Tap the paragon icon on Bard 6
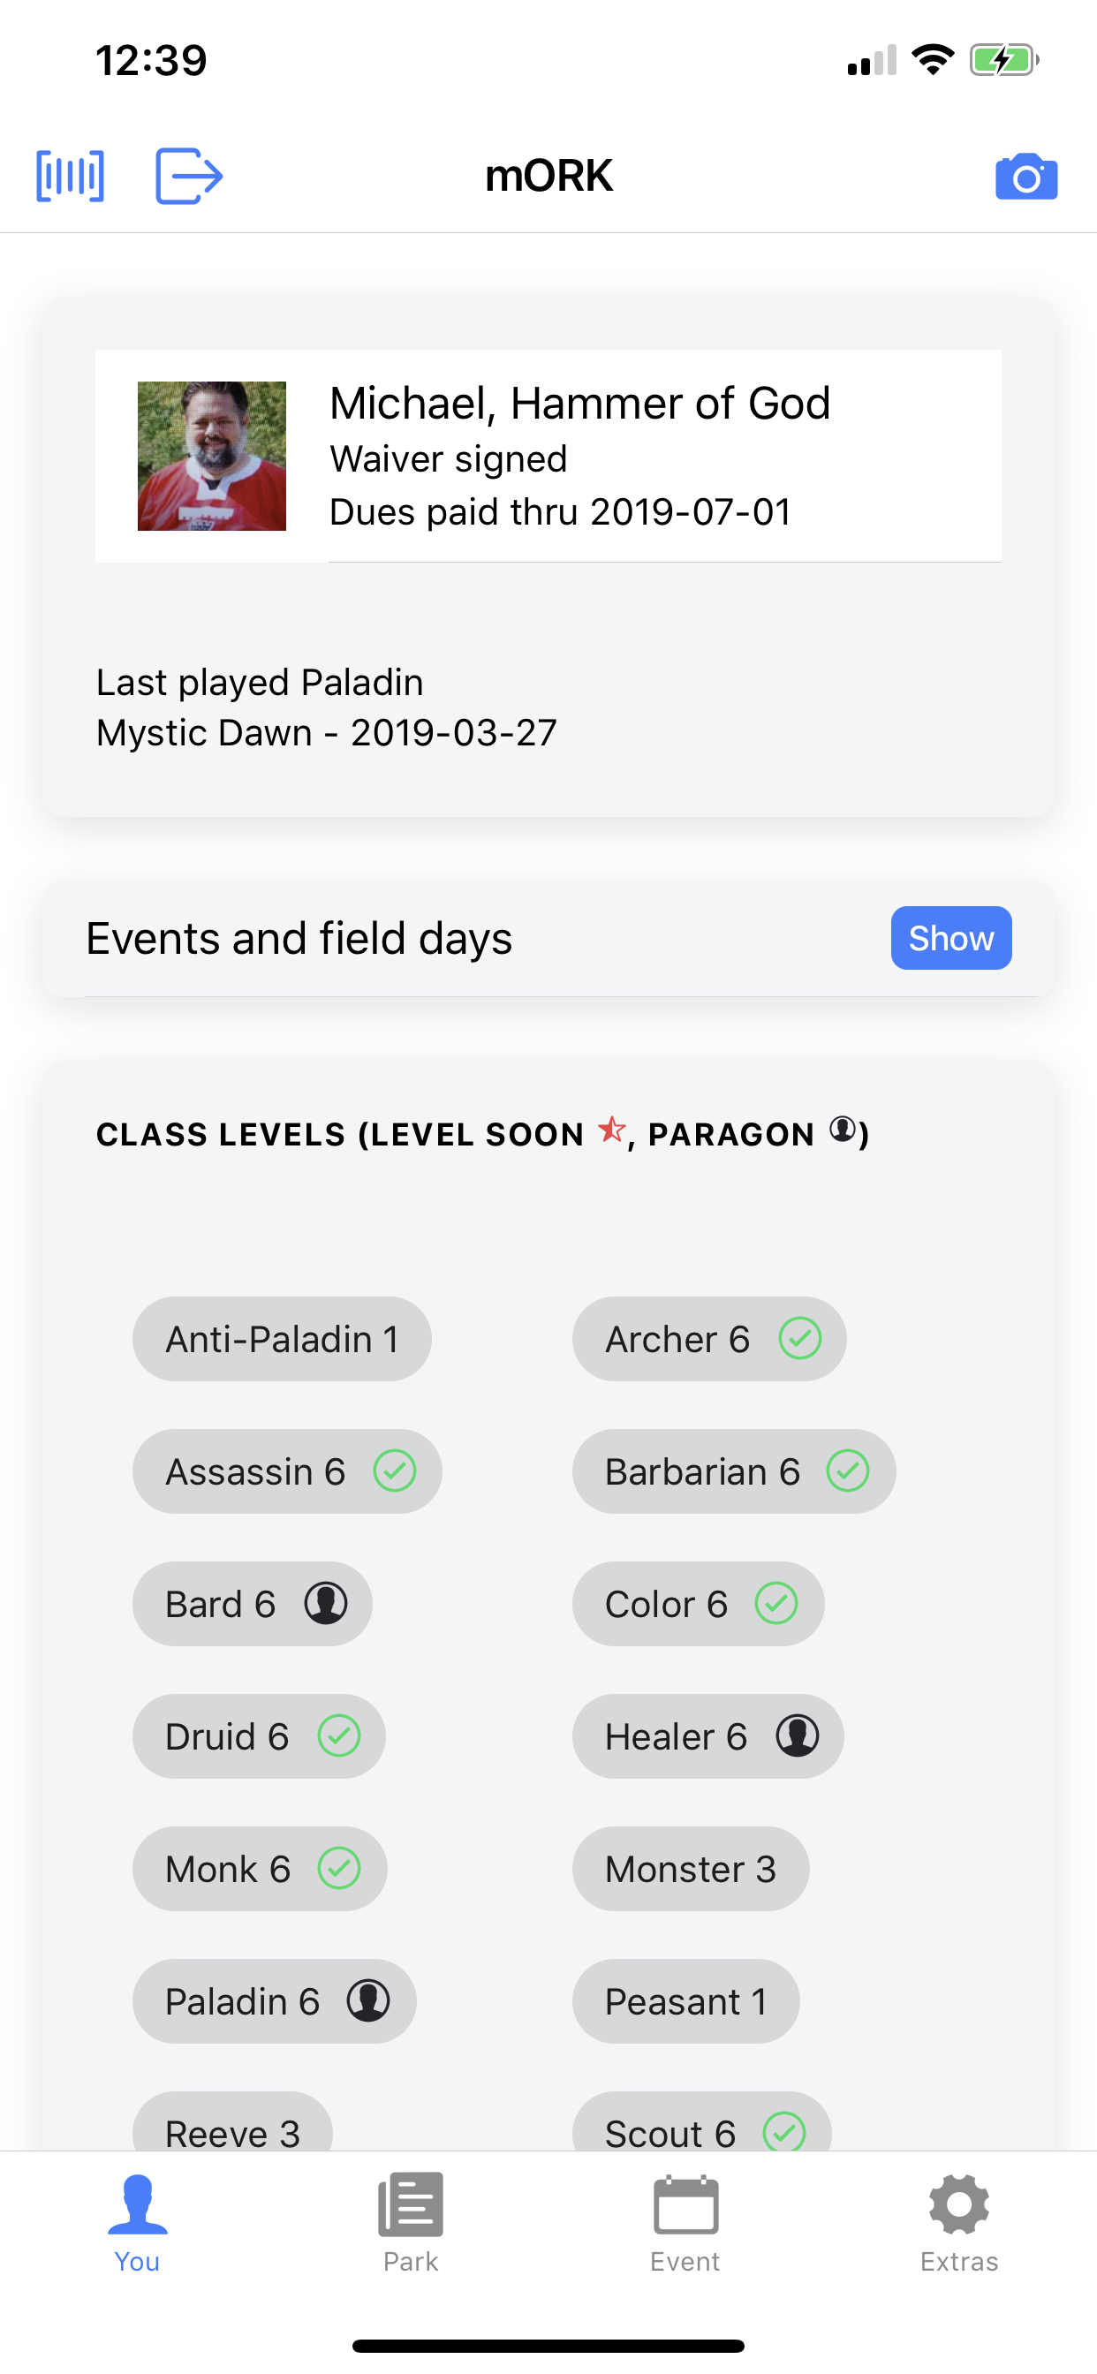 (326, 1603)
